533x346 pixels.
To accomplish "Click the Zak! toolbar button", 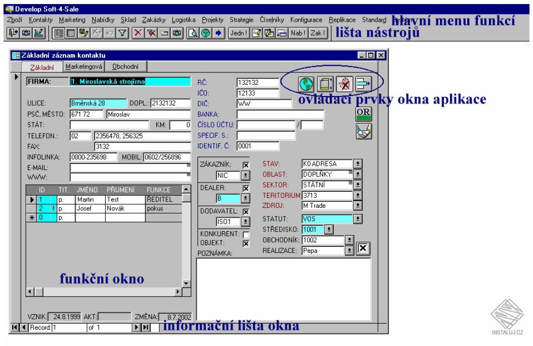I will point(318,33).
